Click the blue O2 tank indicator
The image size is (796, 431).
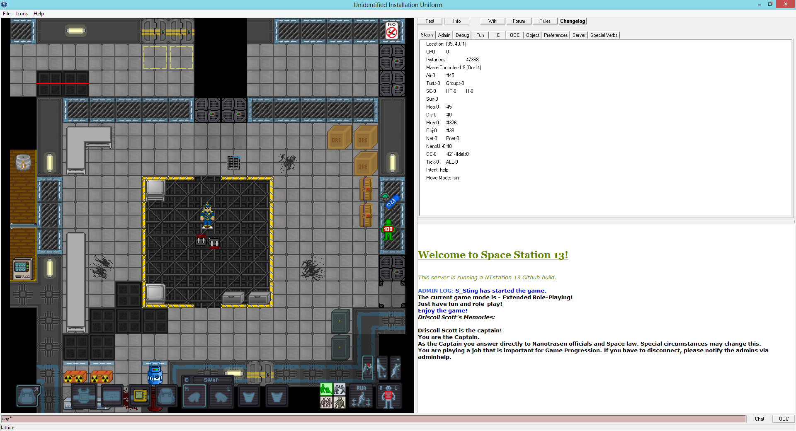pos(392,202)
